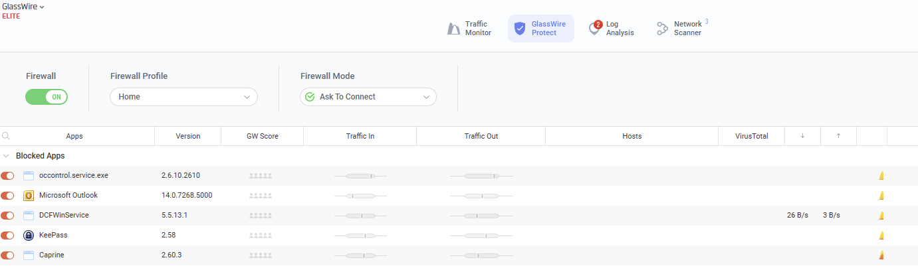
Task: Click the flame icon in Caprine row
Action: pos(881,255)
